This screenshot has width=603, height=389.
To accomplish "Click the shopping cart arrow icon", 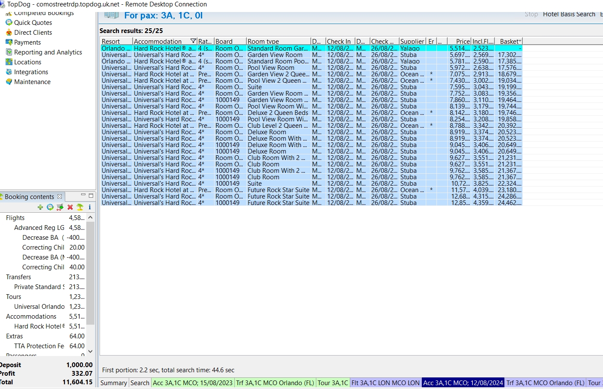I will 60,207.
